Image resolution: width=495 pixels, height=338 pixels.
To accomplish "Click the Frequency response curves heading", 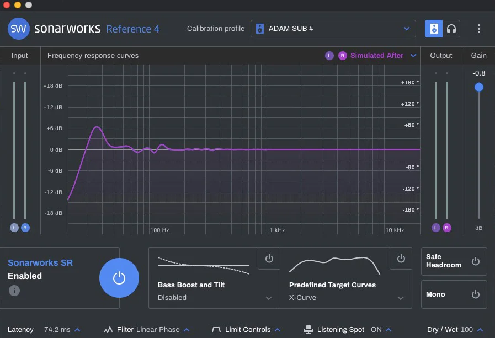I will coord(93,56).
